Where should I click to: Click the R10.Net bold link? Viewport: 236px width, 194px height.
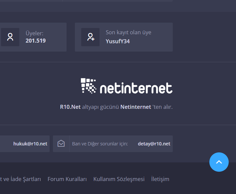coord(70,107)
